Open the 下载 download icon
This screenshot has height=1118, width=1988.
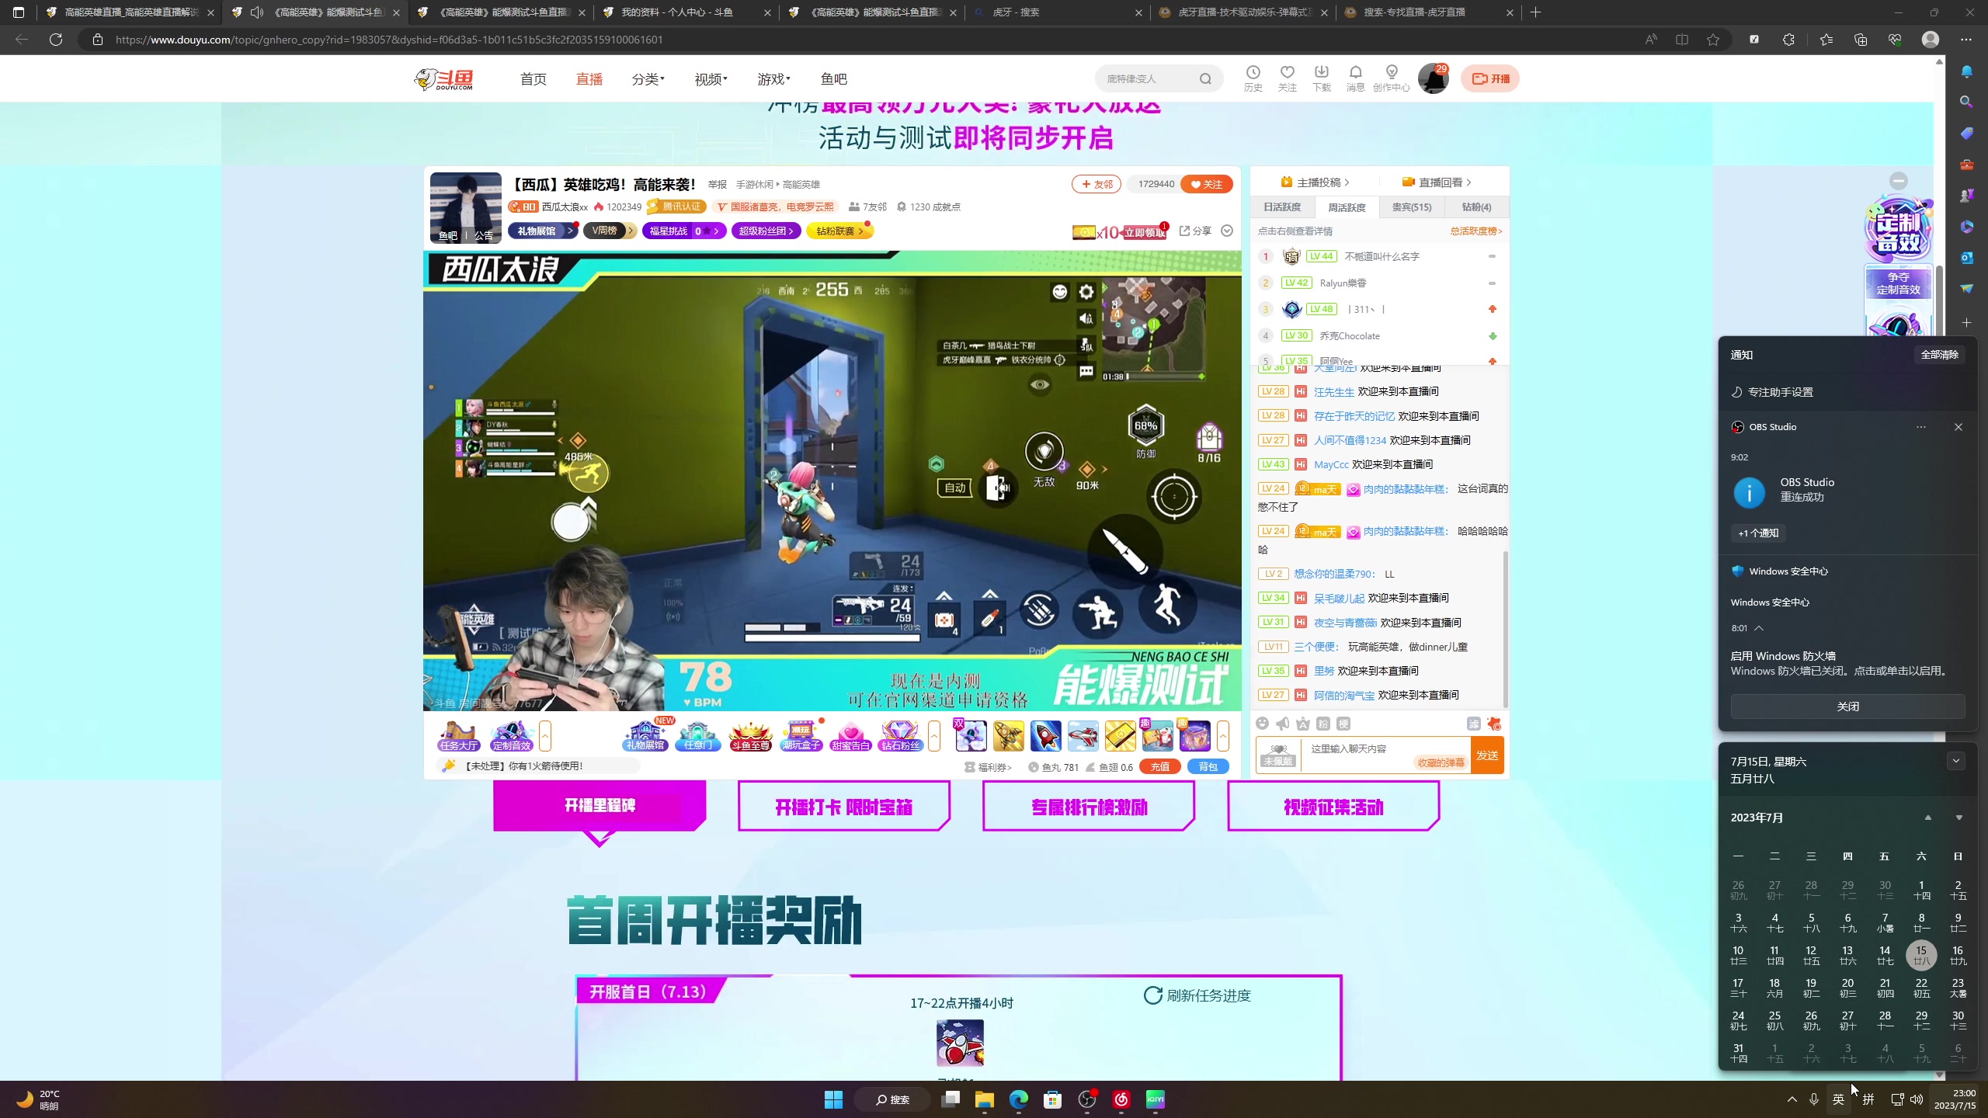click(x=1321, y=78)
